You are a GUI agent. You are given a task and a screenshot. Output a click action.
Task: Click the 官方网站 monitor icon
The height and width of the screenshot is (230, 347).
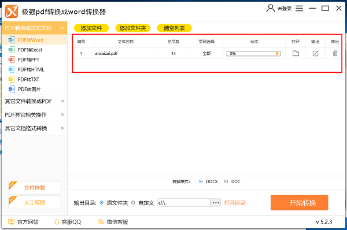coord(11,222)
